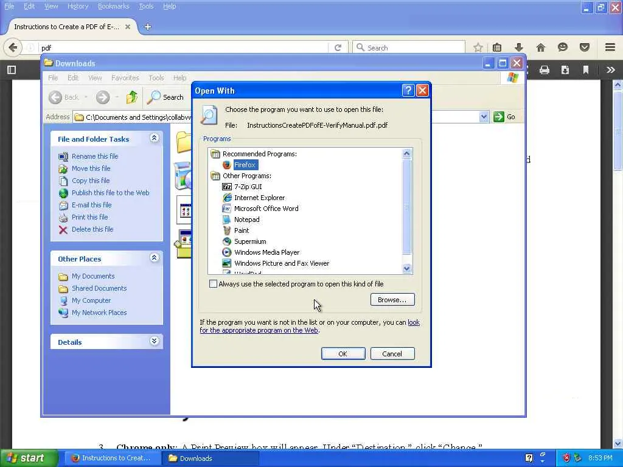Pick Microsoft Office Word from programs
The width and height of the screenshot is (623, 467).
pos(266,209)
